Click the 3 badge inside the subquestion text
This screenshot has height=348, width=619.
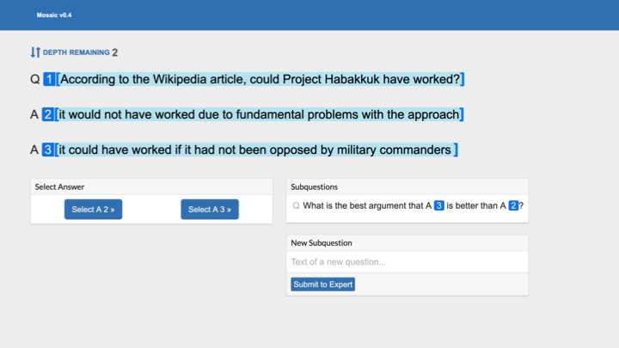click(x=439, y=206)
